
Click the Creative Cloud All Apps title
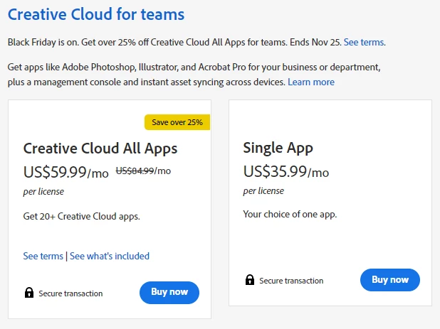pyautogui.click(x=100, y=149)
